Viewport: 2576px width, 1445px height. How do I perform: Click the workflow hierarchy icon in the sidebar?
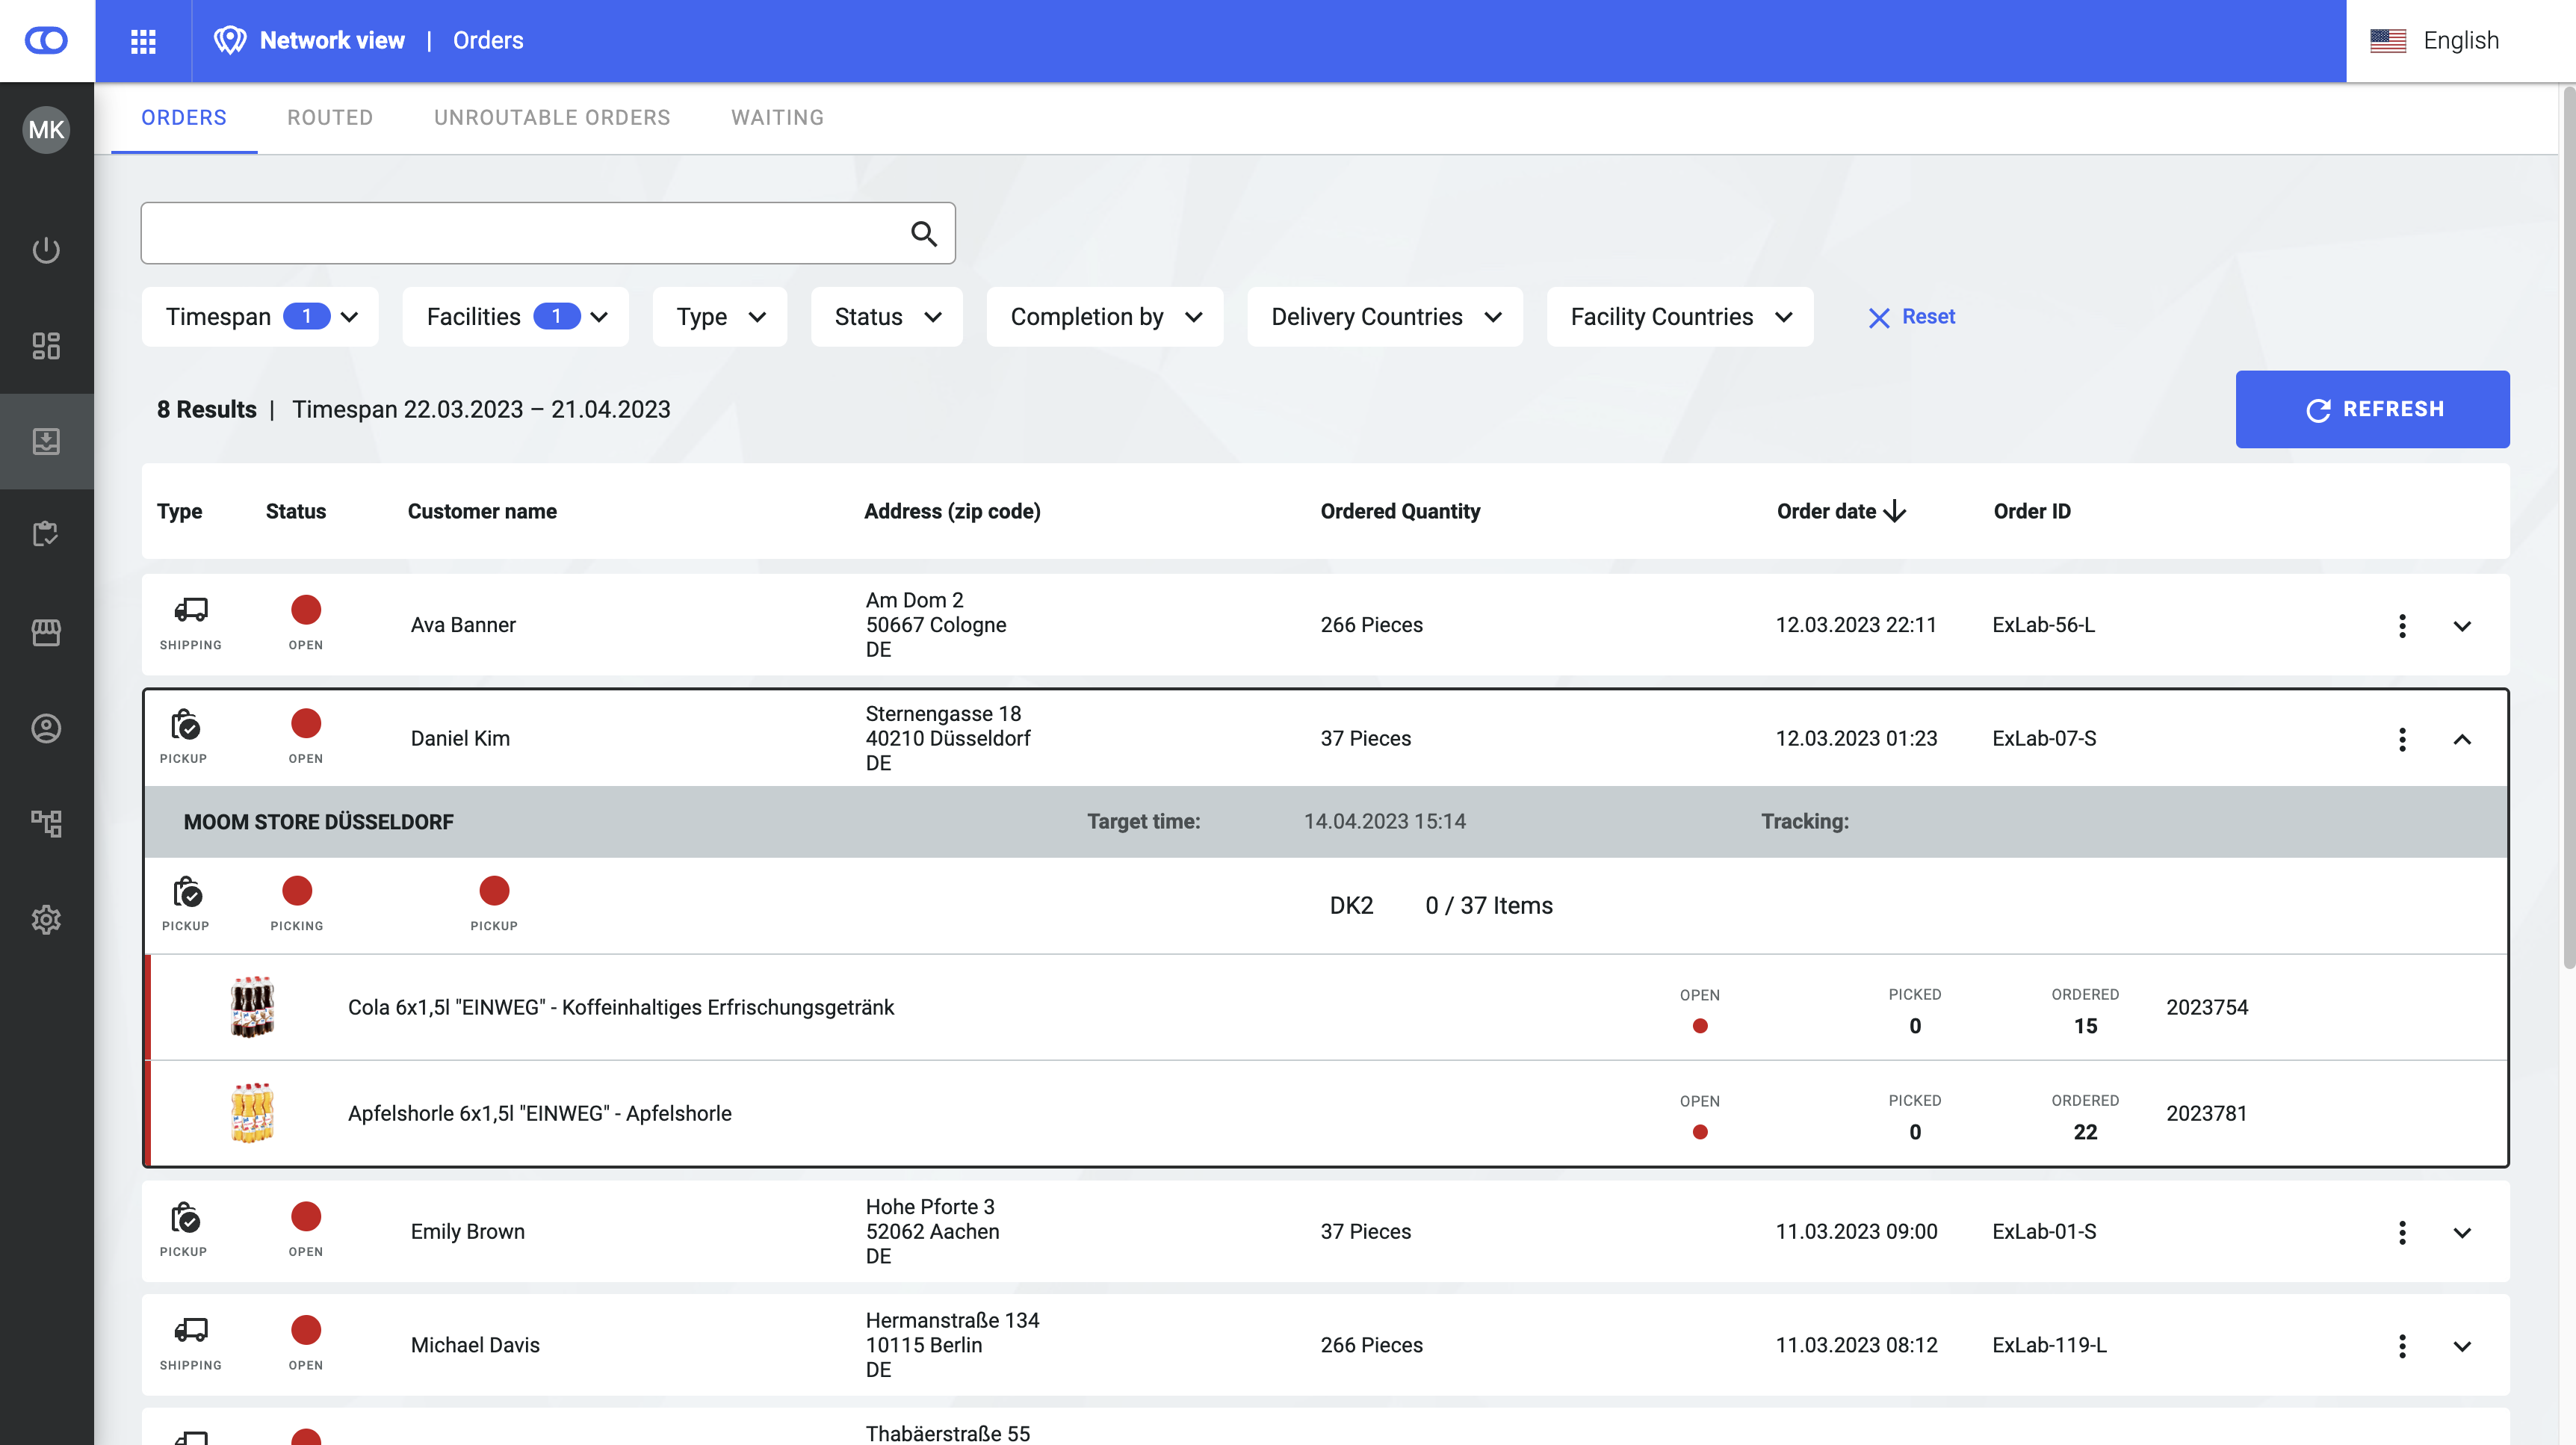(46, 824)
